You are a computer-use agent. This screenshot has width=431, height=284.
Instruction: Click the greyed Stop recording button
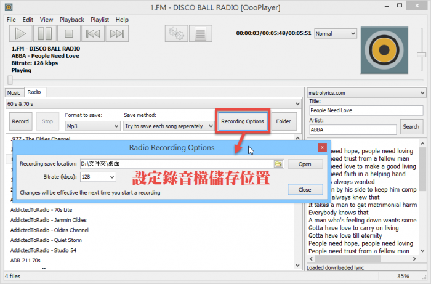pos(47,121)
